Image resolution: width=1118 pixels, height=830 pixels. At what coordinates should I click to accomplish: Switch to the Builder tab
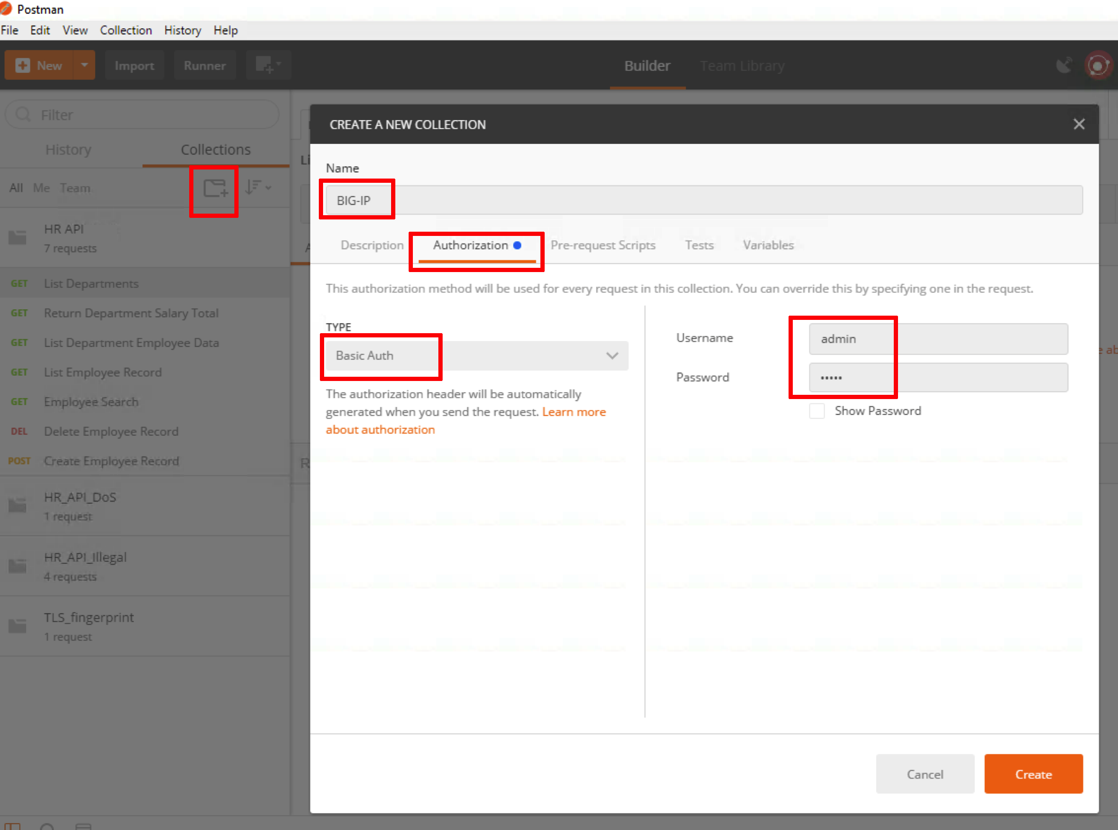[x=647, y=66]
